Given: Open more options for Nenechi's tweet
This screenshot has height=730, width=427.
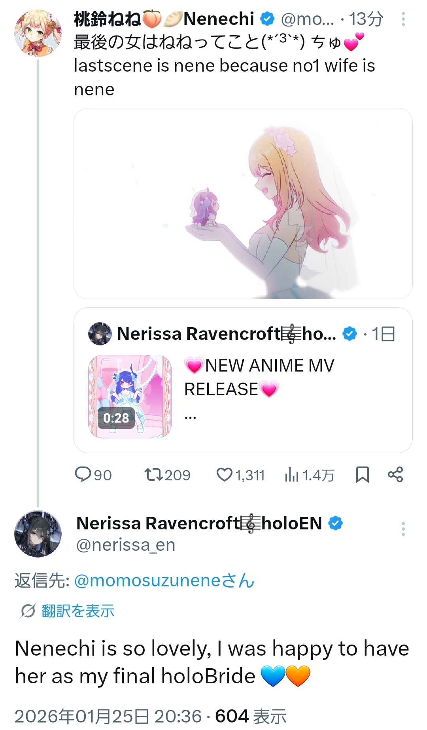Looking at the screenshot, I should [x=403, y=19].
